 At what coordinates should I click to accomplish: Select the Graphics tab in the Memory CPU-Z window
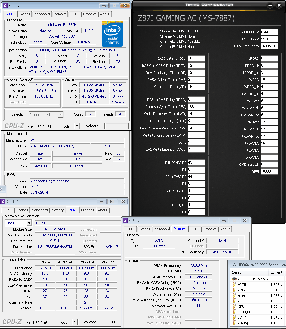tap(210, 229)
